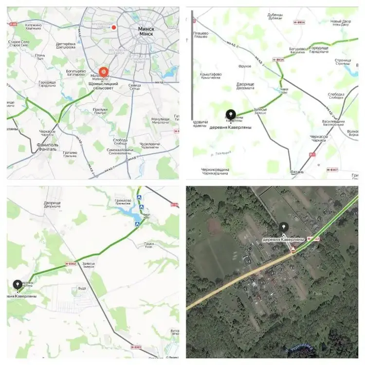Click the Минск city label
Viewport: 365px width, 365px height.
pyautogui.click(x=146, y=32)
